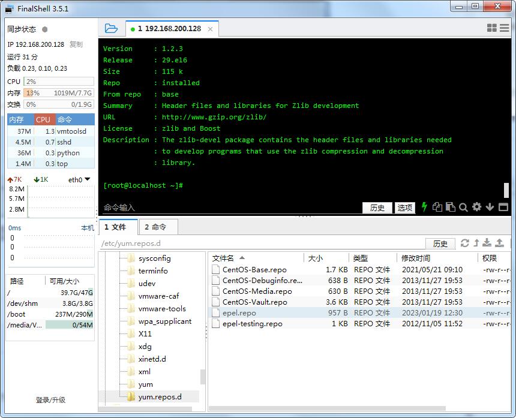
Task: Open terminal settings gear icon
Action: pyautogui.click(x=476, y=207)
